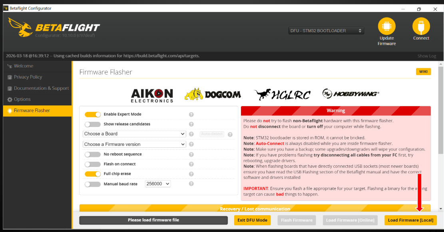Turn on Show release candidates
The image size is (444, 232).
click(93, 124)
